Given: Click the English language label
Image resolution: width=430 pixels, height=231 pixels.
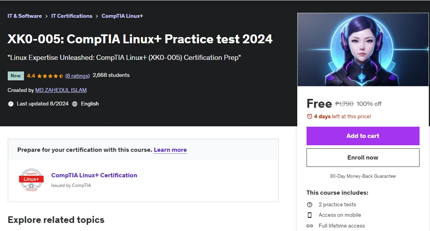Looking at the screenshot, I should (90, 104).
